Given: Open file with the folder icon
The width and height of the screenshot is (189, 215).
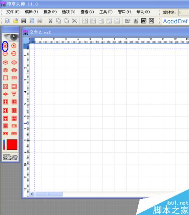Looking at the screenshot, I should pos(15,21).
